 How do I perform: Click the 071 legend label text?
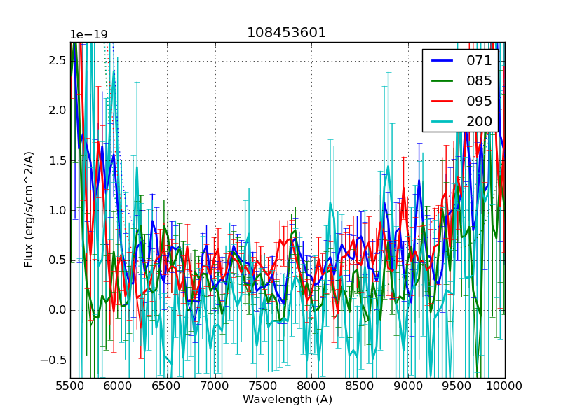point(479,61)
